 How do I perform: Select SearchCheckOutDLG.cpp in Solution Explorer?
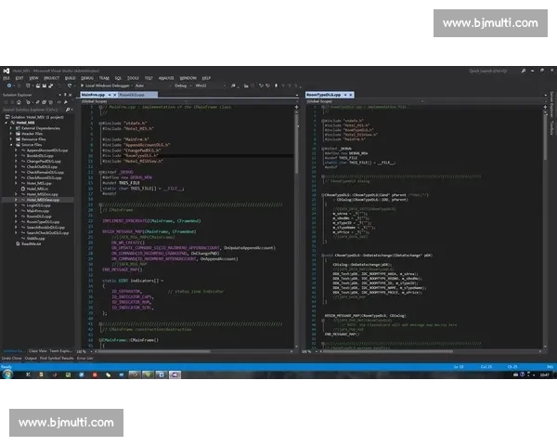pyautogui.click(x=47, y=233)
